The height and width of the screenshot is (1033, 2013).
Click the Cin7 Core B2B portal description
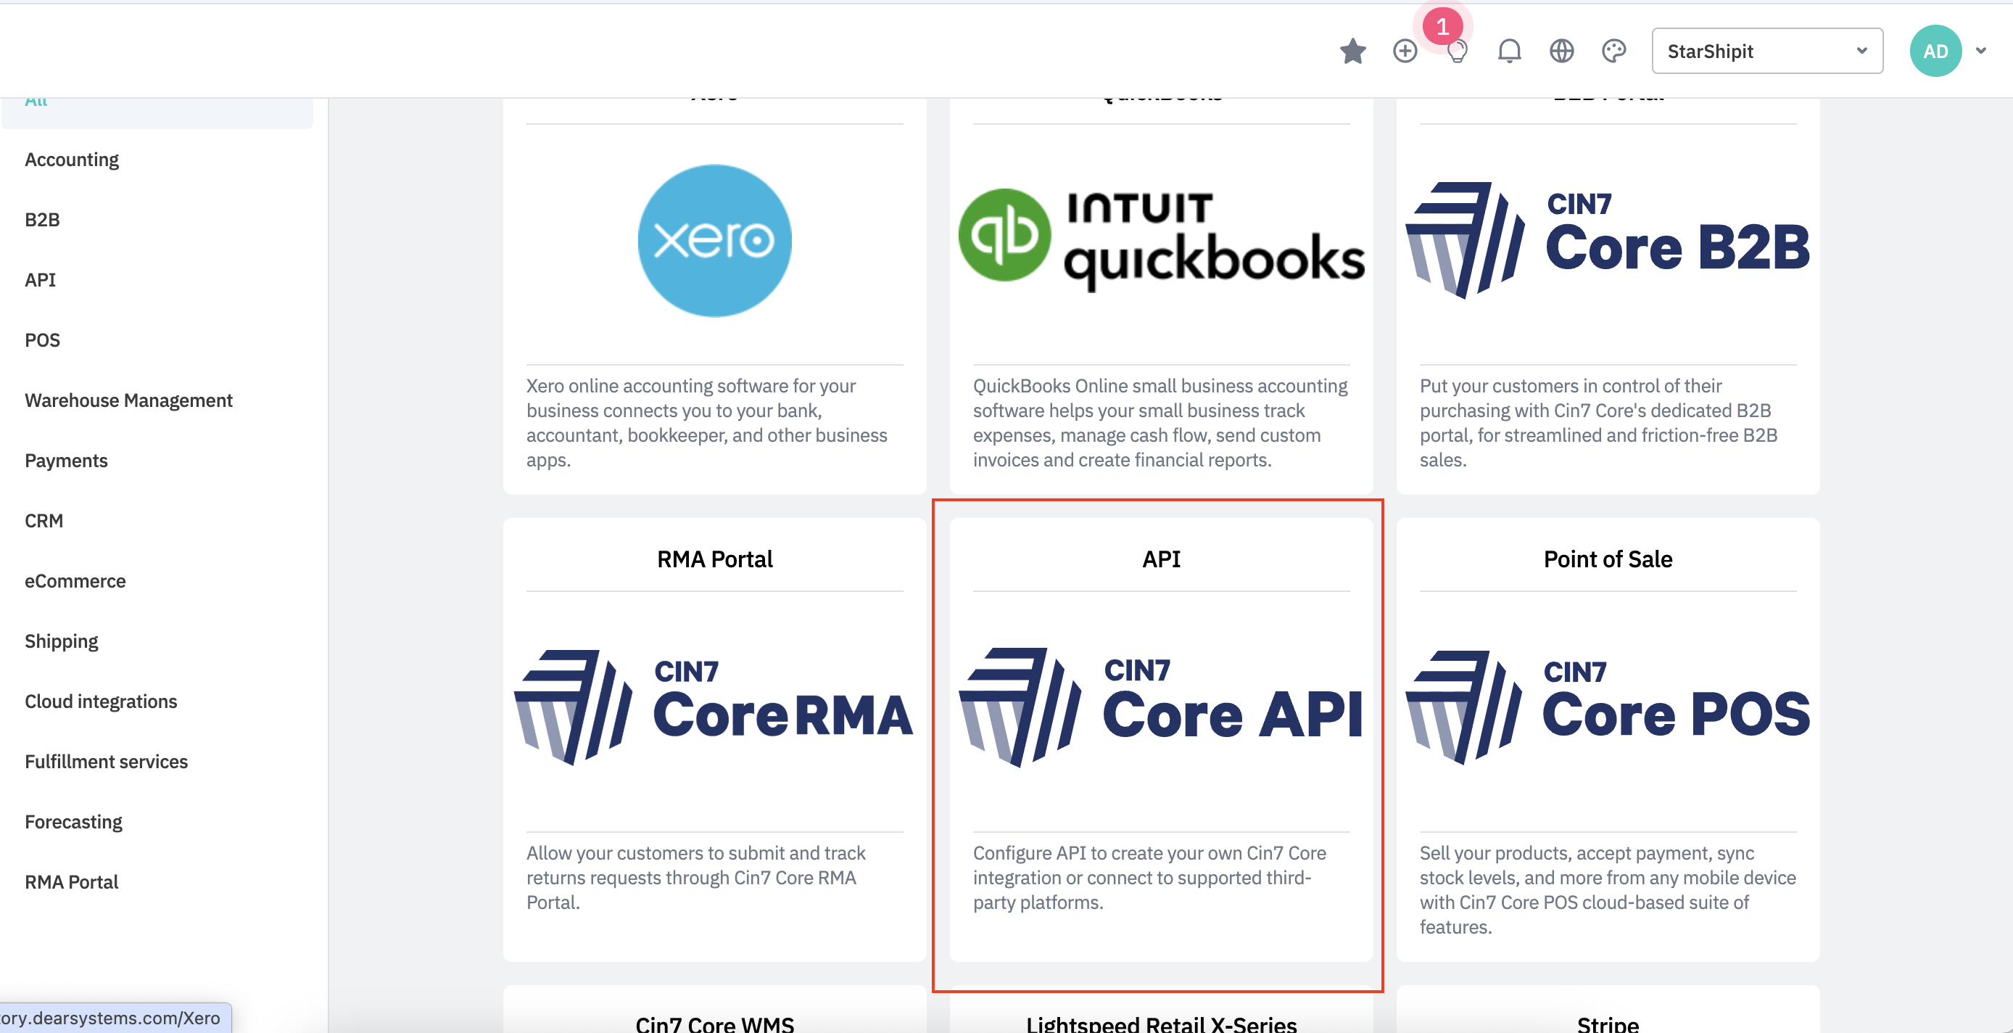1599,423
